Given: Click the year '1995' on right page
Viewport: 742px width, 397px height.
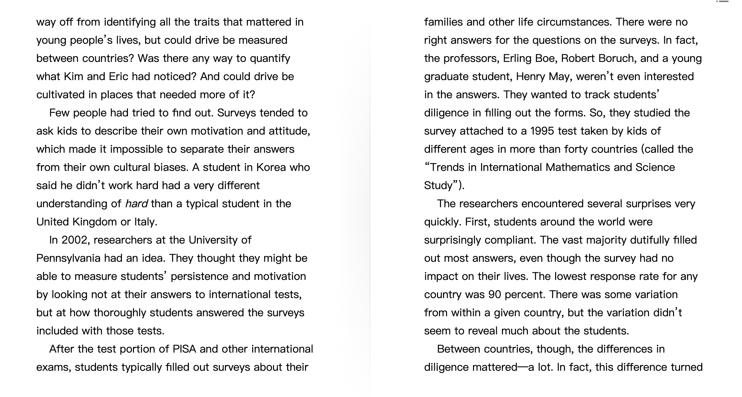Looking at the screenshot, I should 542,131.
